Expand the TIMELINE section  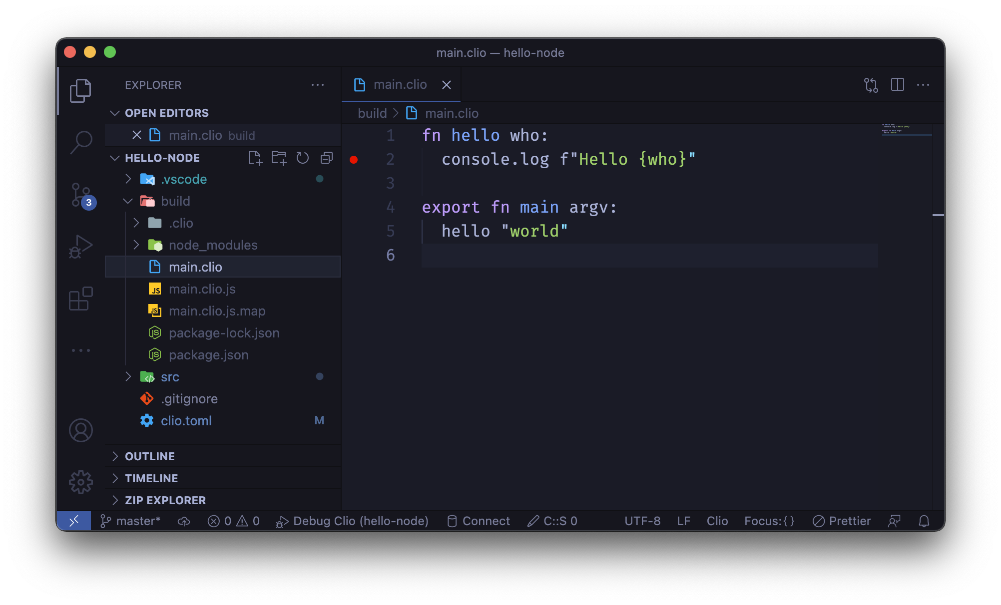coord(223,478)
